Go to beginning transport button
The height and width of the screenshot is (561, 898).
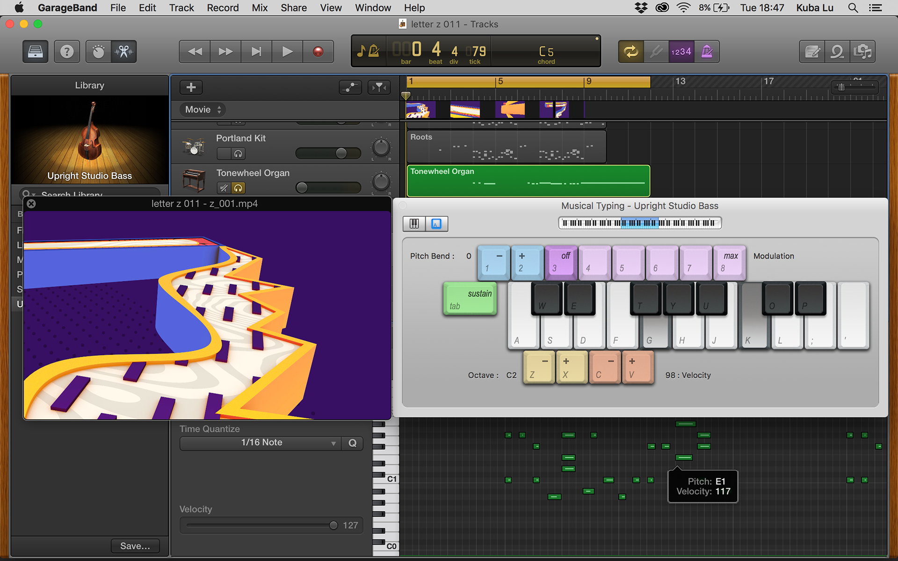coord(256,51)
